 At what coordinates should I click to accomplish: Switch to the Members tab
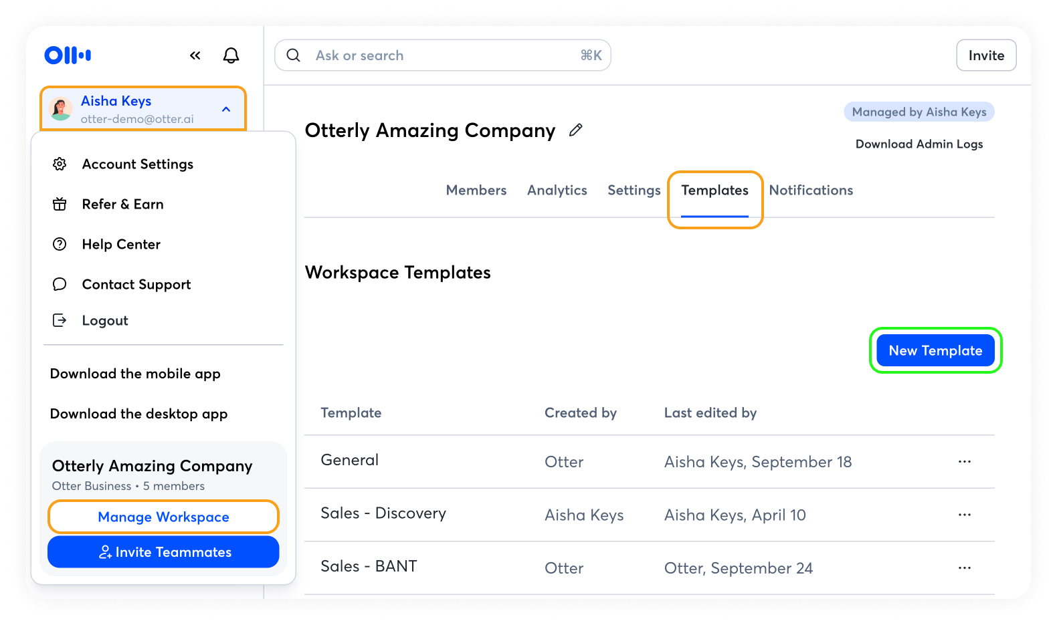(x=476, y=191)
